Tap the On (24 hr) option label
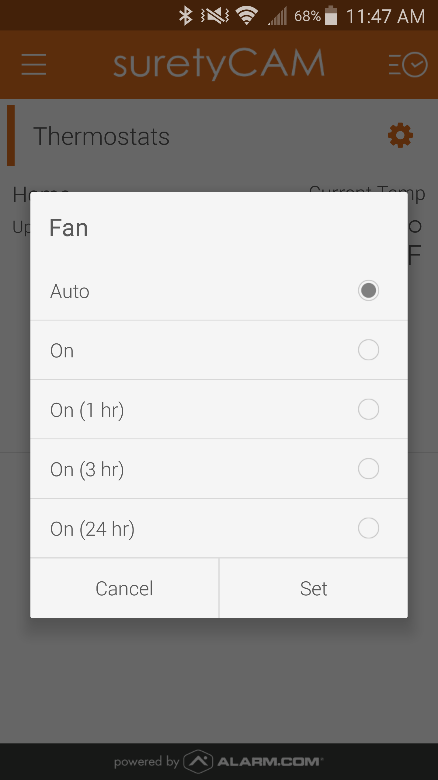Image resolution: width=438 pixels, height=780 pixels. (92, 529)
